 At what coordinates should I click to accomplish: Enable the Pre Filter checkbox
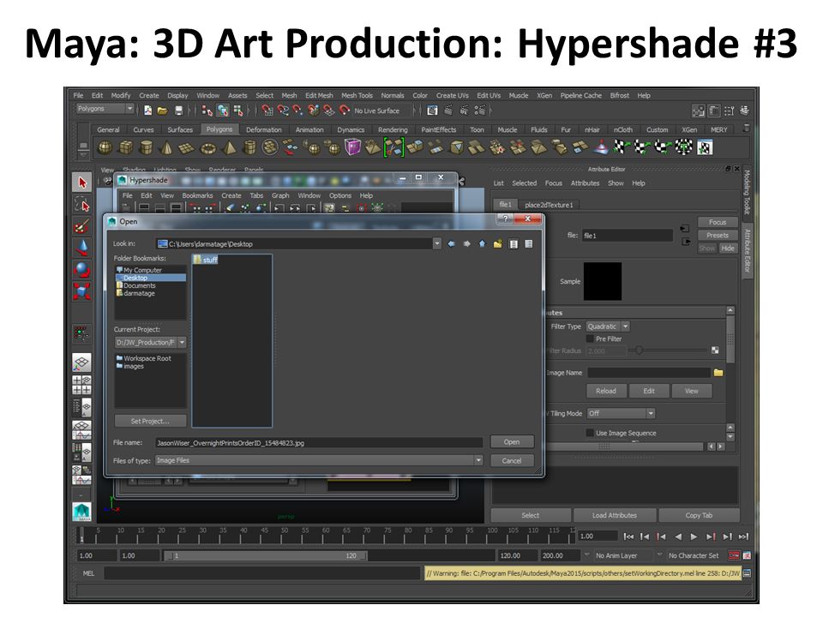click(590, 339)
